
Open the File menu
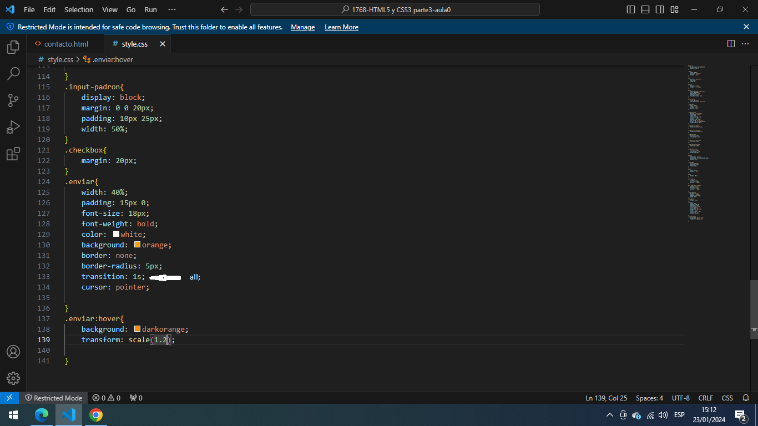29,9
